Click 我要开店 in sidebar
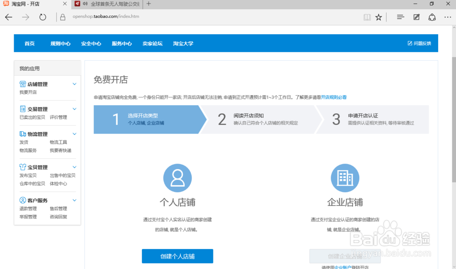Viewport: 456px width, 269px height. pos(28,92)
